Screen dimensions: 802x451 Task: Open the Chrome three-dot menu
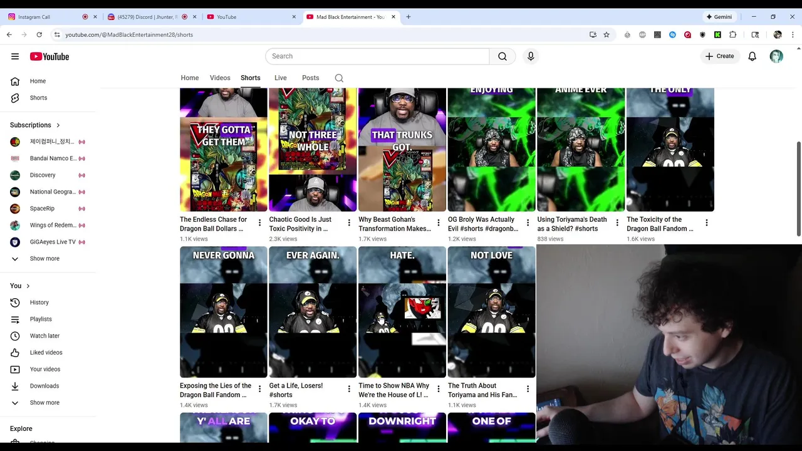(793, 35)
